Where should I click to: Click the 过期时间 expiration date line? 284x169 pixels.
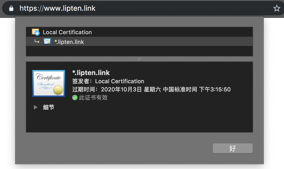click(151, 89)
